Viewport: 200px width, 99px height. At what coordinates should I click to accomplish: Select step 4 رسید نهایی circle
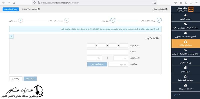click(x=20, y=20)
